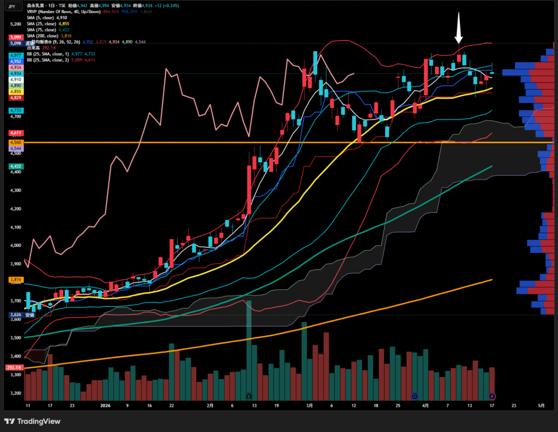Viewport: 558px width, 432px height.
Task: Click the dividend D marker on time axis
Action: click(415, 396)
